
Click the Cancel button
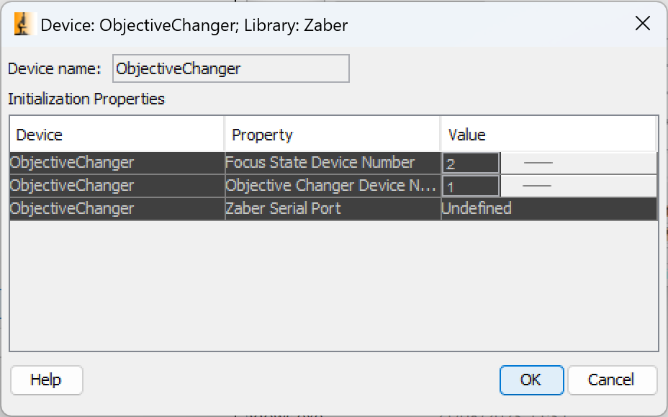[x=612, y=380]
